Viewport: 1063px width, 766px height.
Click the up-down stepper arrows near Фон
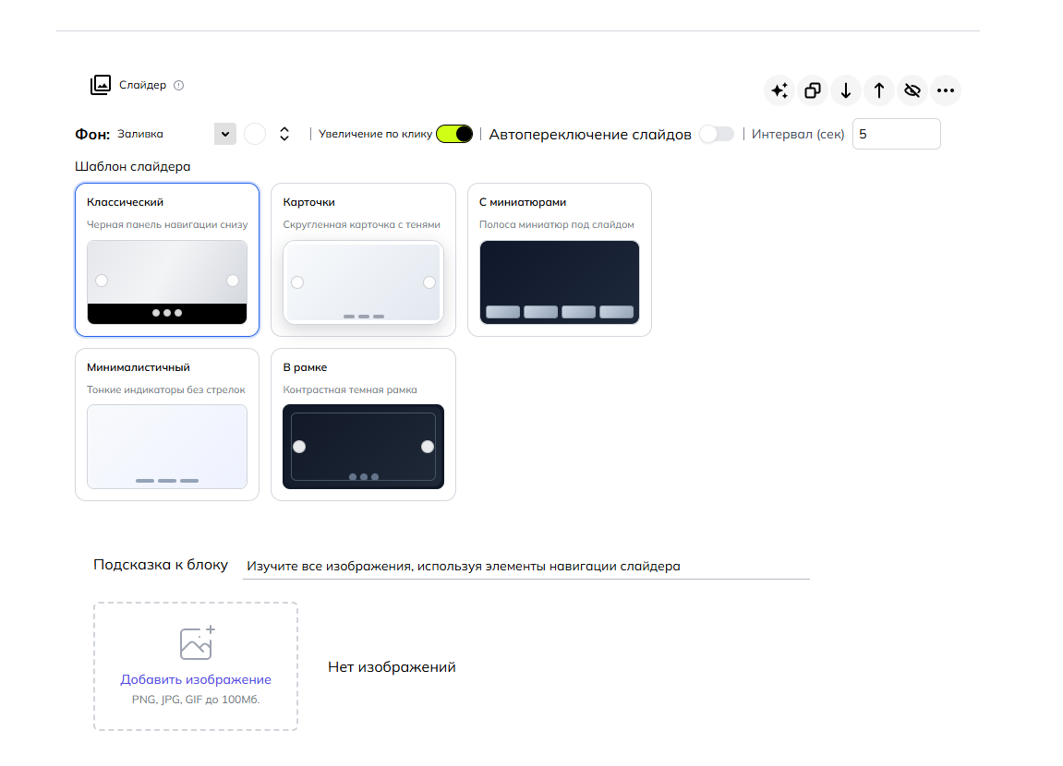284,134
